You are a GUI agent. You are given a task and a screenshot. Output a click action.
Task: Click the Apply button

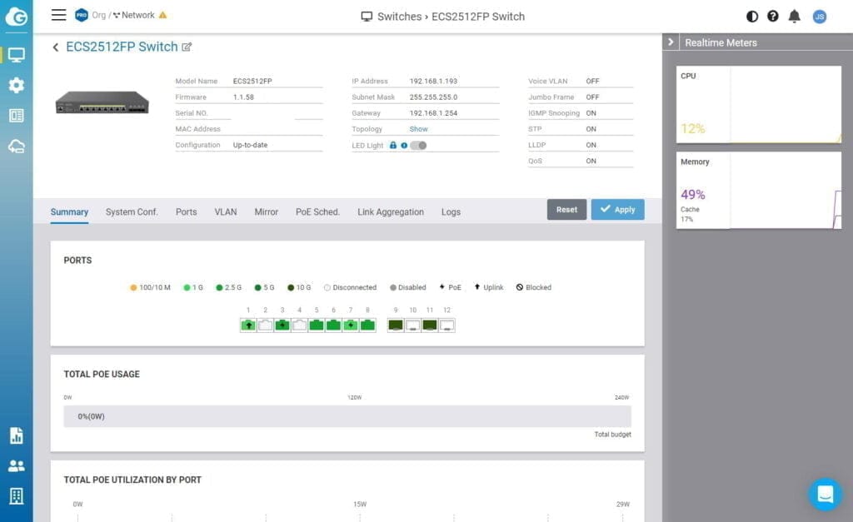coord(617,210)
